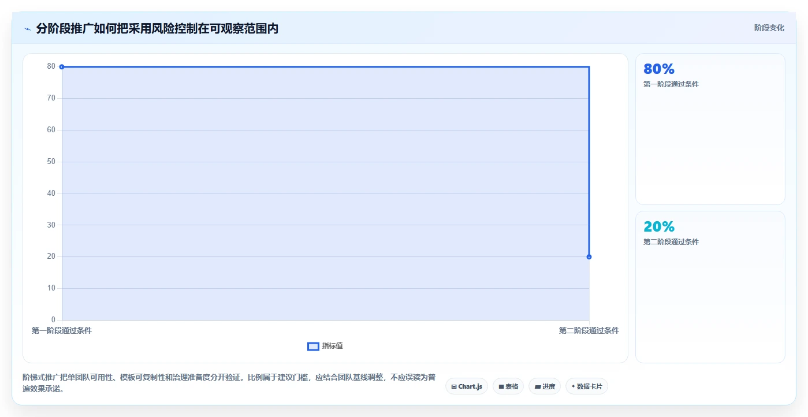Click x-axis label 第一阶段通过条件
This screenshot has width=808, height=417.
pyautogui.click(x=62, y=331)
